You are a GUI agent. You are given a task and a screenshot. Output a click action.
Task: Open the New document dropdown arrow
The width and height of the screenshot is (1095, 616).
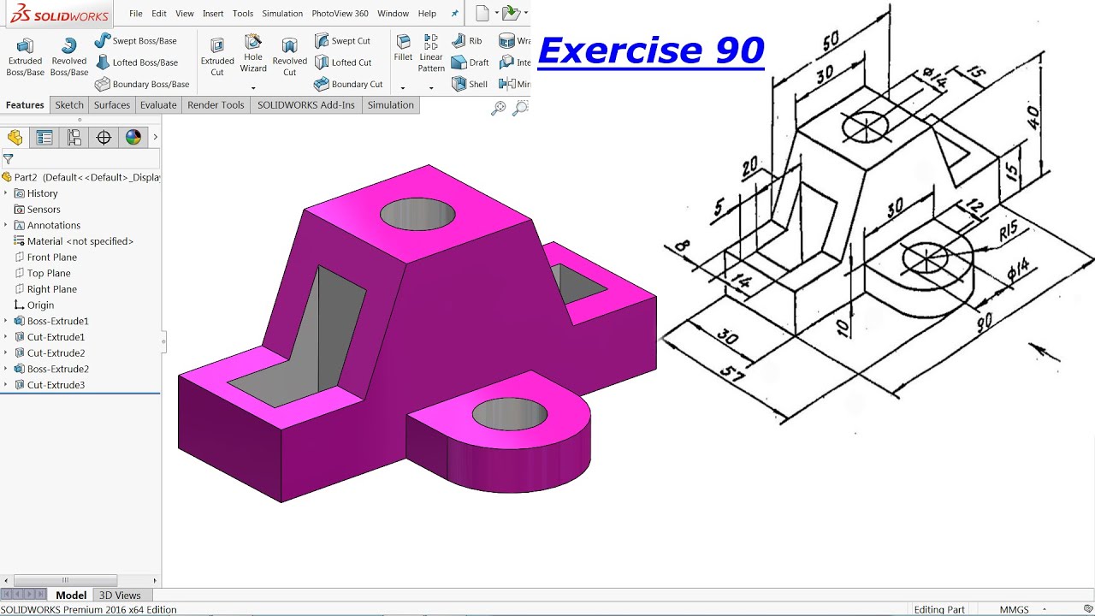pos(496,13)
